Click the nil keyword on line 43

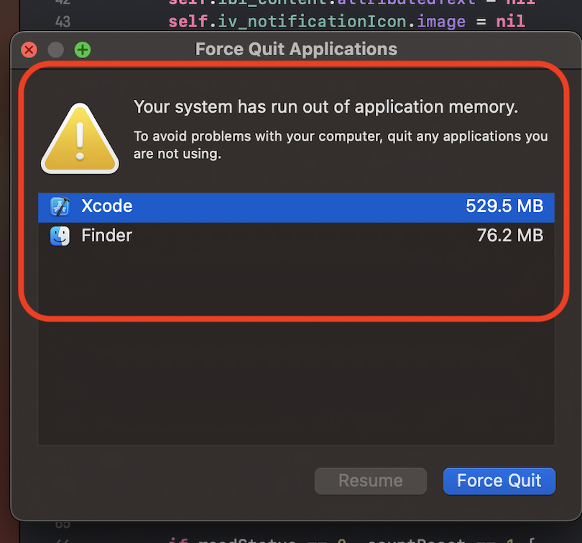click(510, 22)
